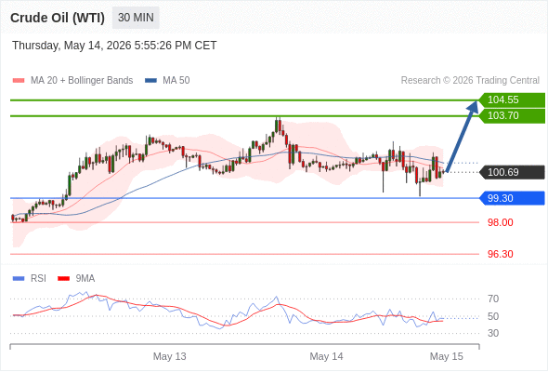548x372 pixels.
Task: Click the May 15 date axis label
Action: [x=447, y=356]
